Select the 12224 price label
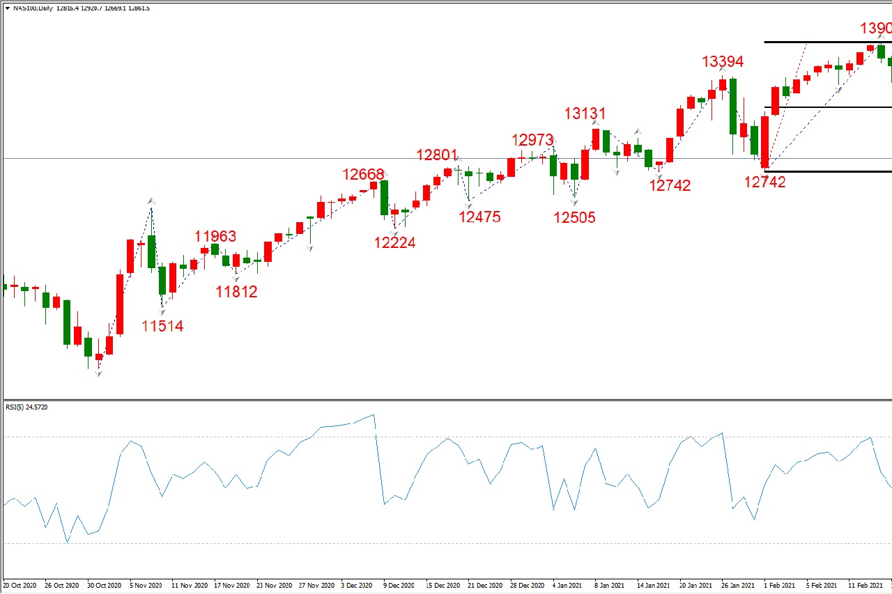Viewport: 892px width, 594px height. coord(394,242)
